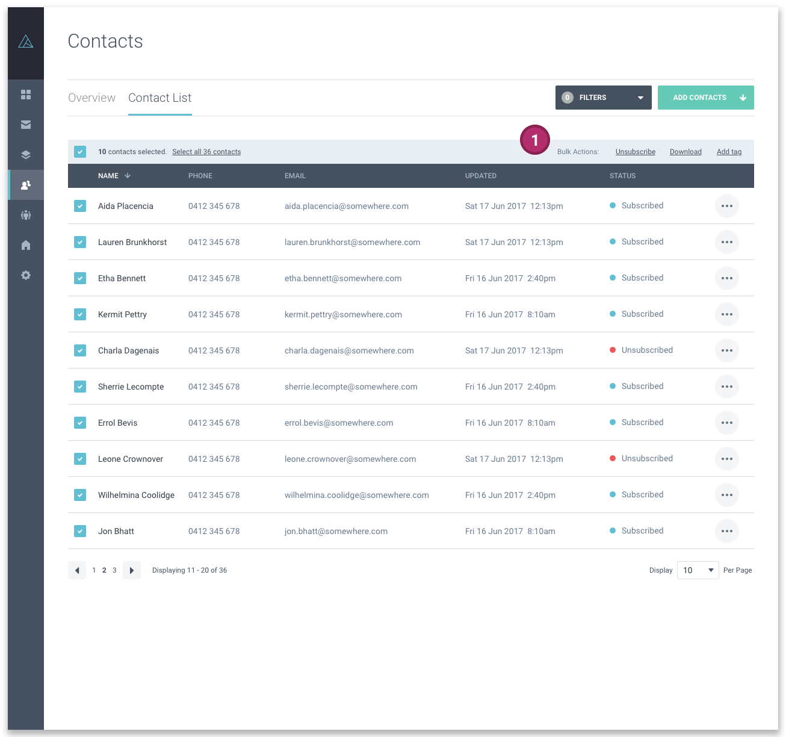Uncheck Errol Bevis's checkbox

(x=80, y=423)
